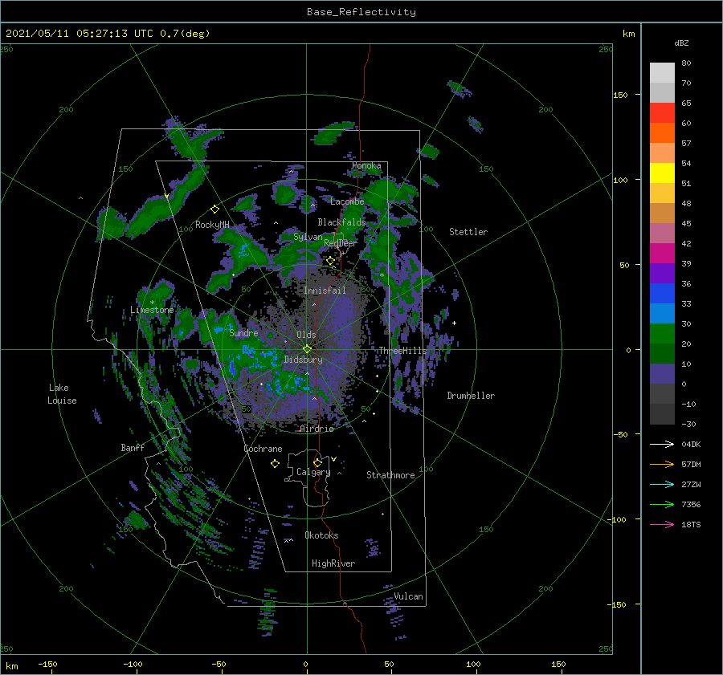Viewport: 723px width, 675px height.
Task: Click the km label at bottom-left corner
Action: [11, 666]
